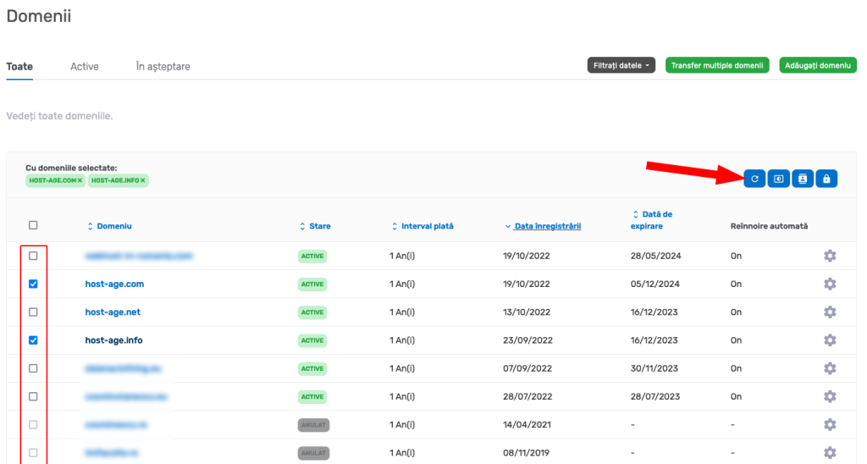Click '1 An(i)' in the host-age.info row
The image size is (867, 464).
coord(402,340)
